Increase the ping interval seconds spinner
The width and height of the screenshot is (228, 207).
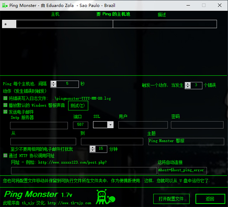(53, 82)
